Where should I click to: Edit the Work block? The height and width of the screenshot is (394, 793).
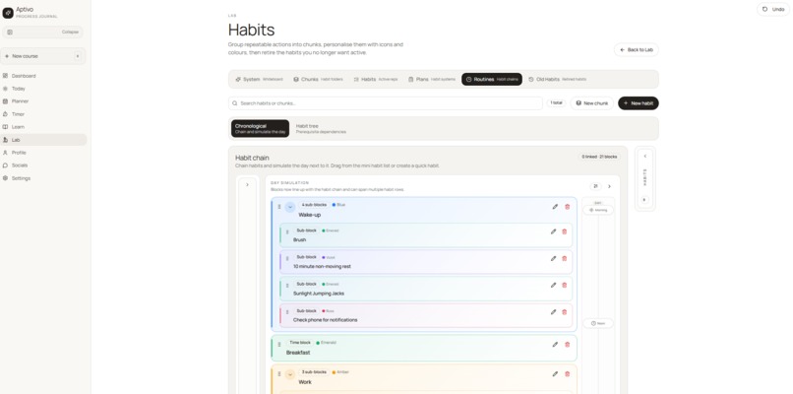coord(555,373)
